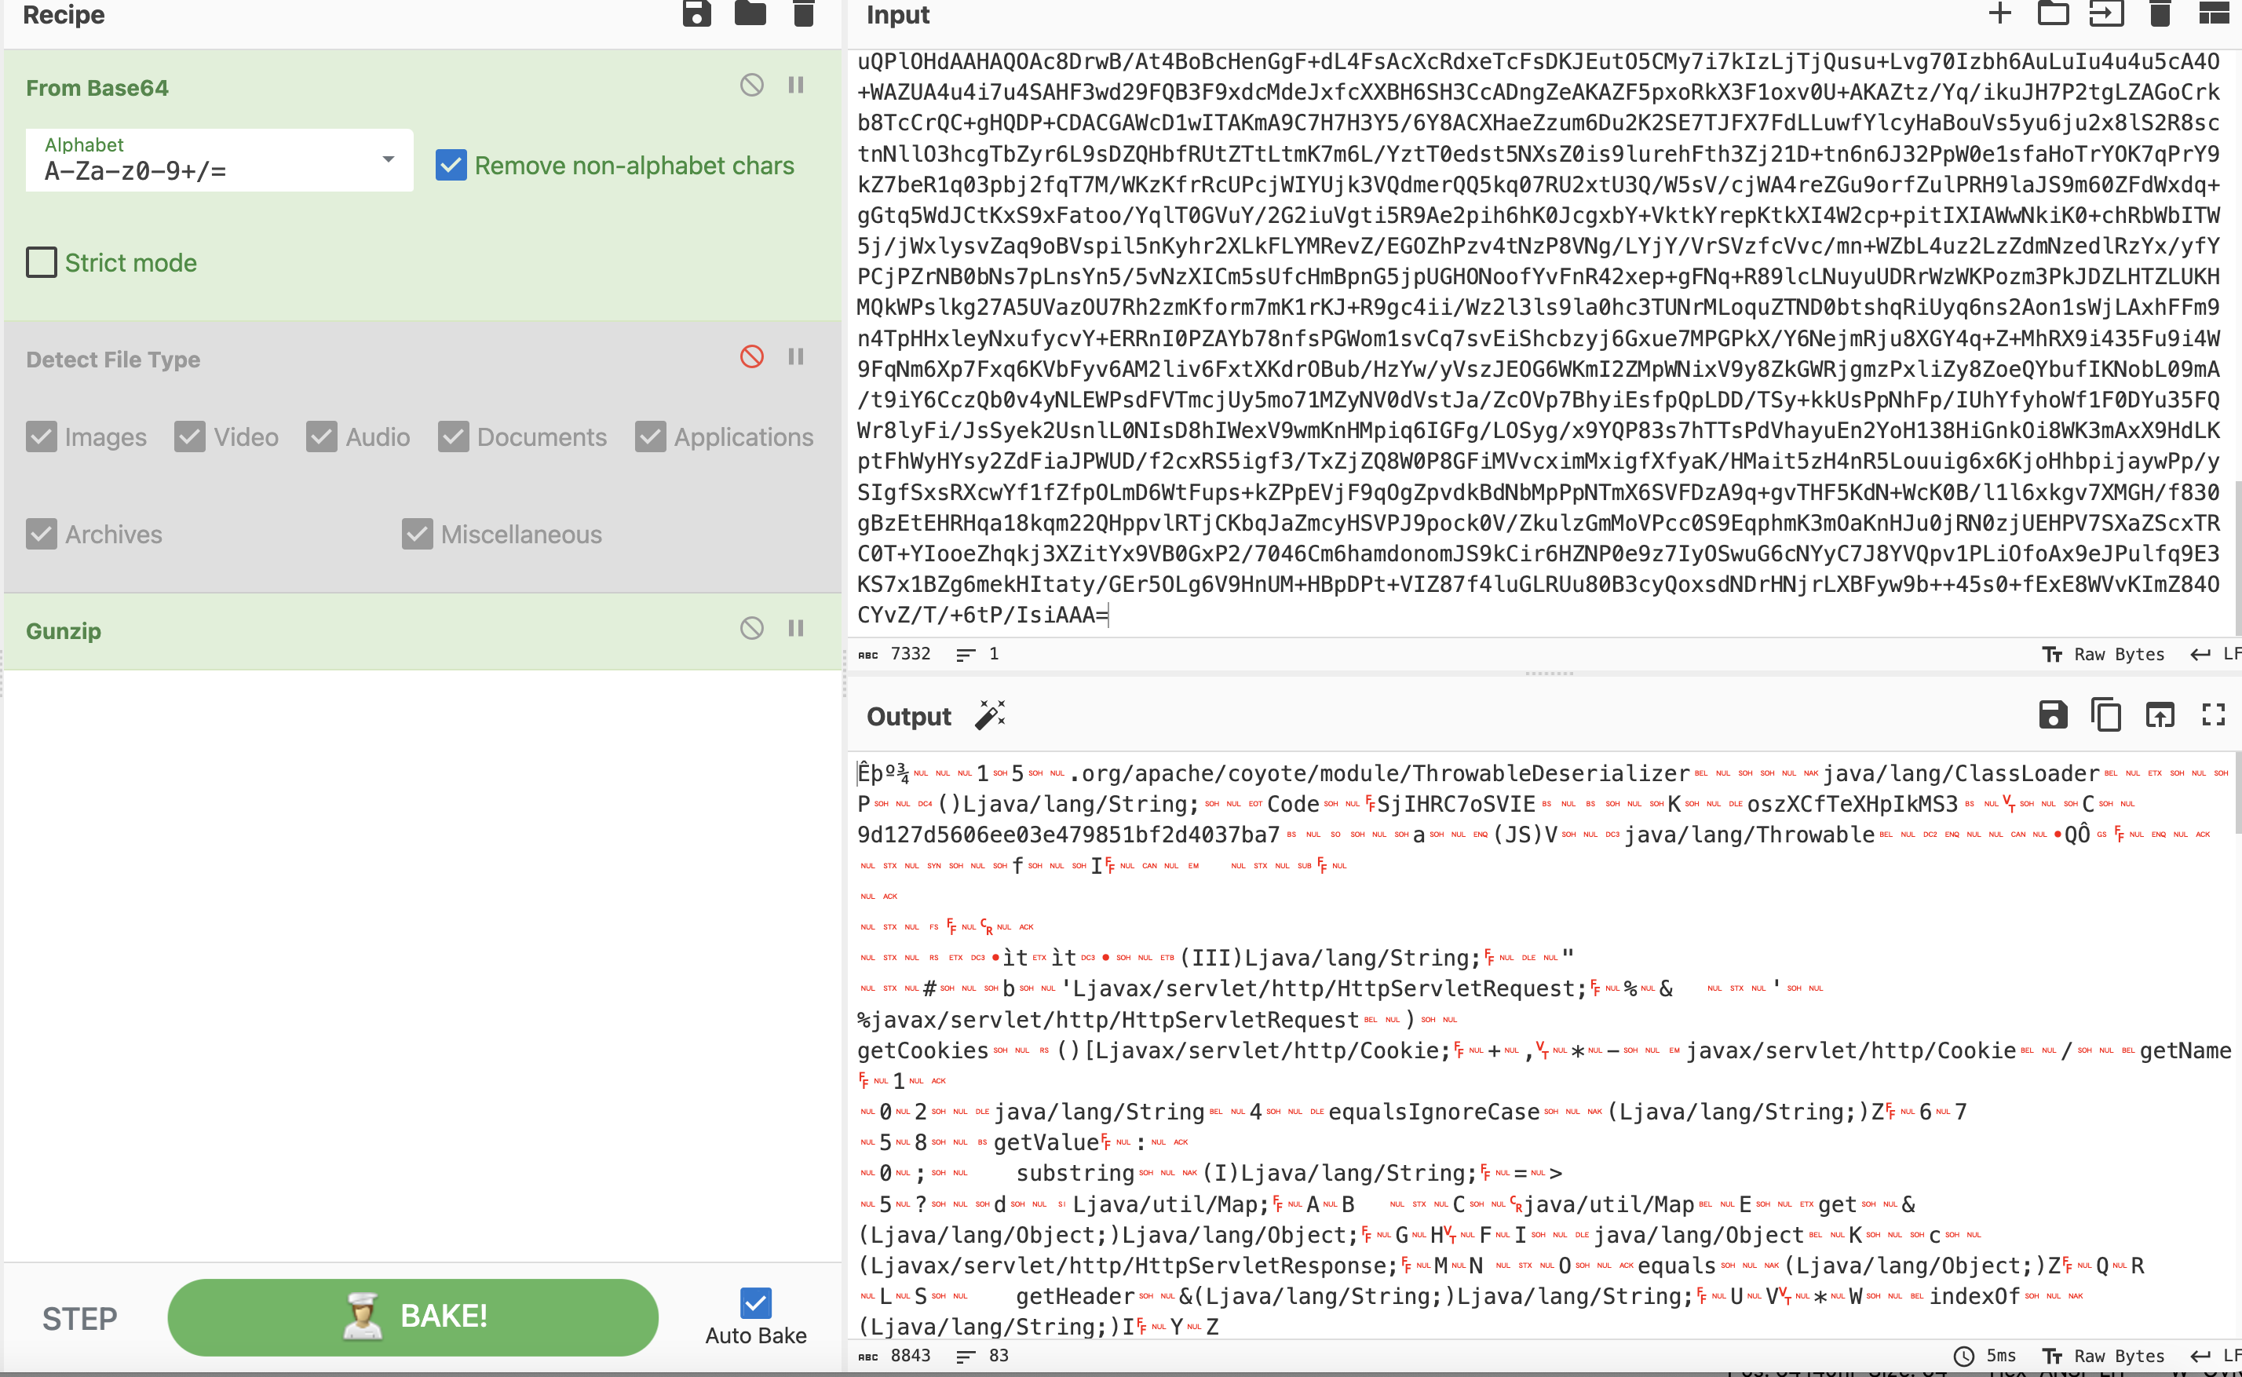
Task: Toggle Remove non-alphabet chars checkbox
Action: pos(451,166)
